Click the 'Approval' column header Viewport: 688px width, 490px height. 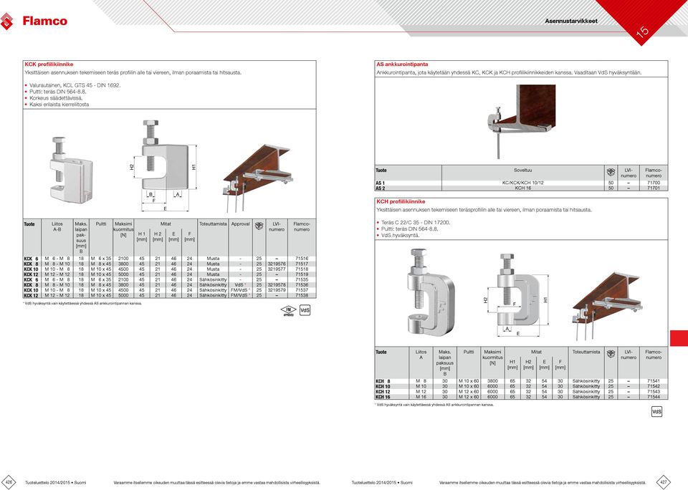point(241,224)
